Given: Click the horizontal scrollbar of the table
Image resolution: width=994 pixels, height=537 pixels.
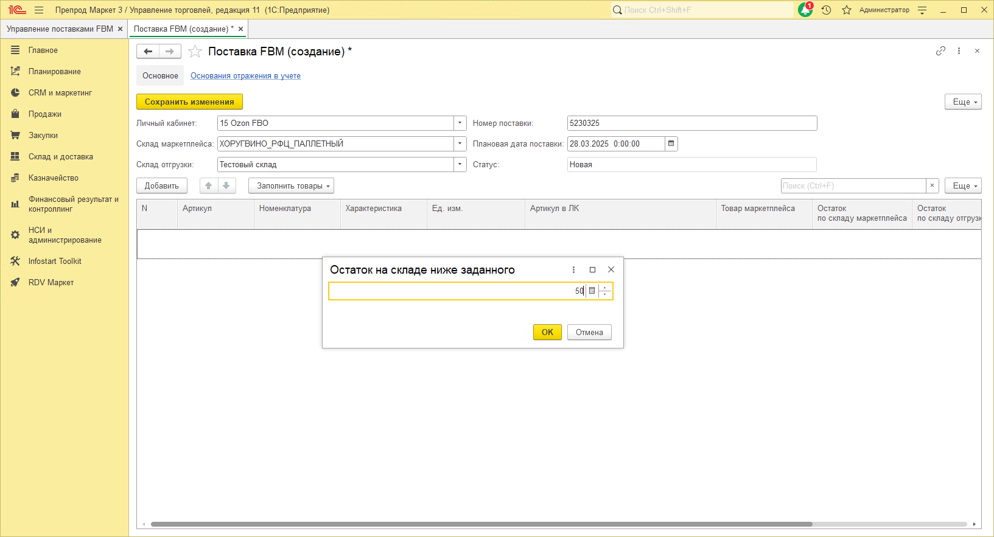Looking at the screenshot, I should [x=481, y=524].
